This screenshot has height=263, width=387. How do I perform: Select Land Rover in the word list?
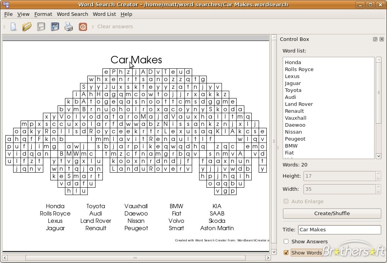(x=298, y=104)
